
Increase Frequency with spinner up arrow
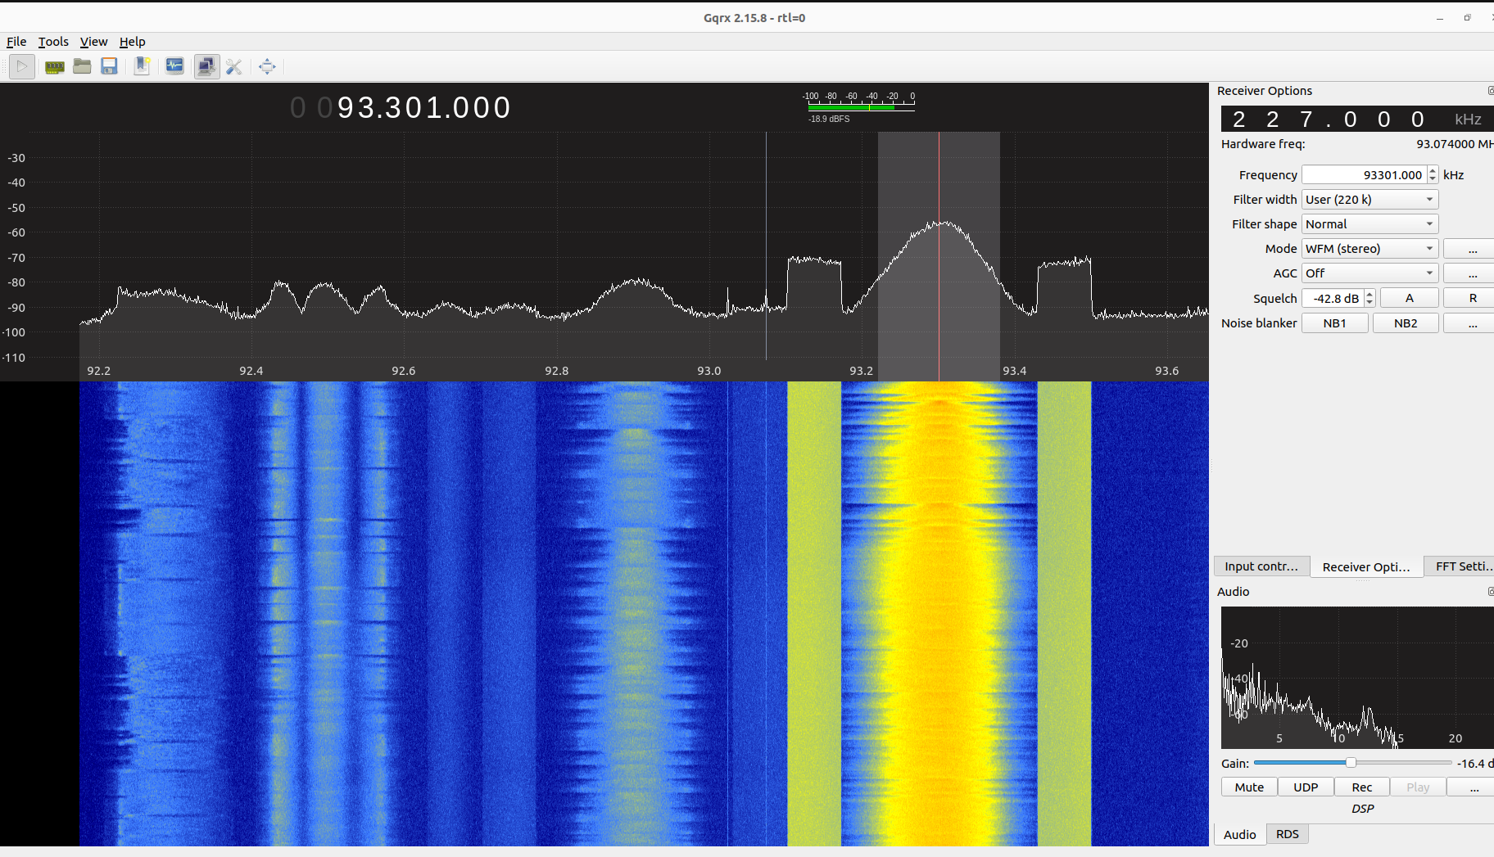[x=1433, y=170]
